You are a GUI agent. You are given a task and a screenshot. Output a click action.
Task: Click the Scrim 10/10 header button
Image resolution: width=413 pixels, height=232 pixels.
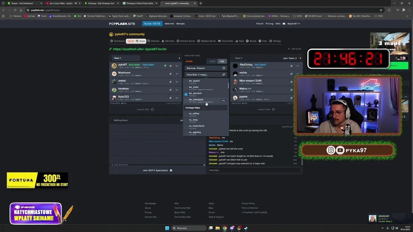(x=152, y=24)
